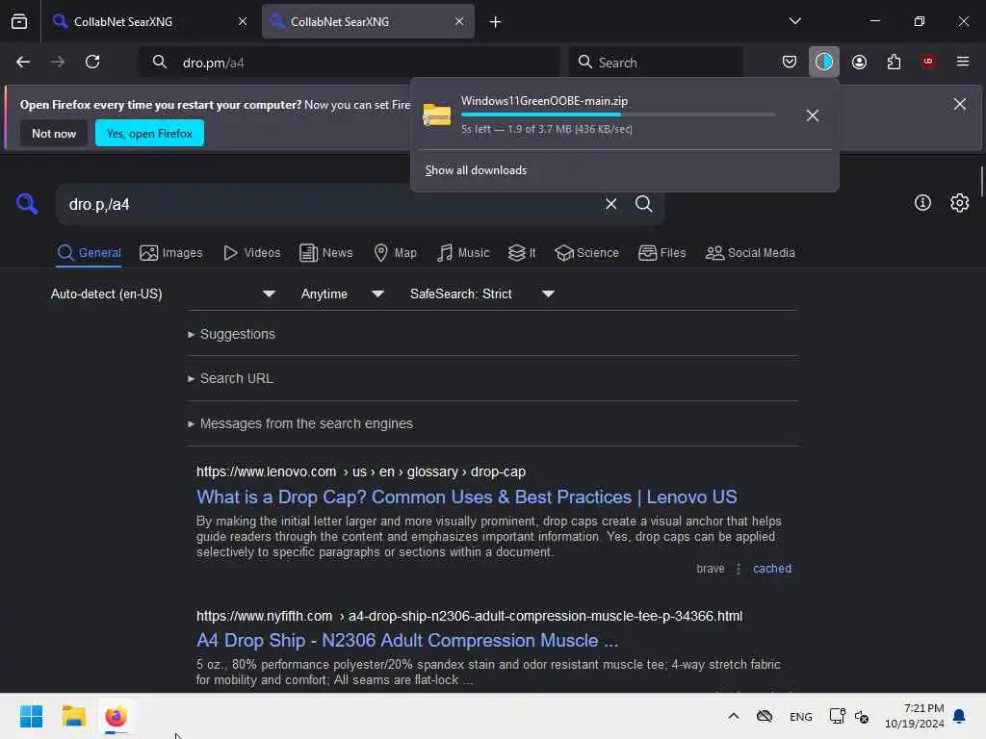986x739 pixels.
Task: Click Not now in notification bar
Action: click(54, 133)
